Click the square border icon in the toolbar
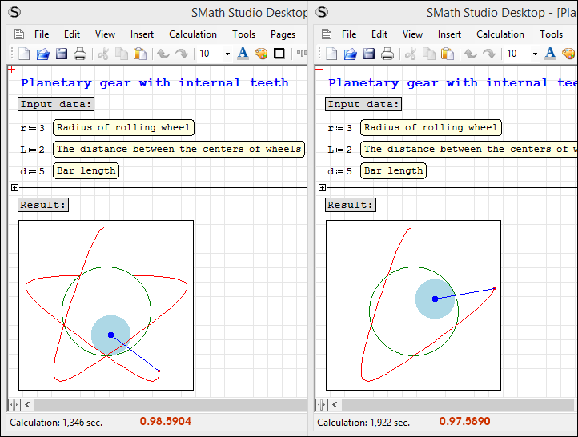The image size is (578, 437). click(x=279, y=54)
